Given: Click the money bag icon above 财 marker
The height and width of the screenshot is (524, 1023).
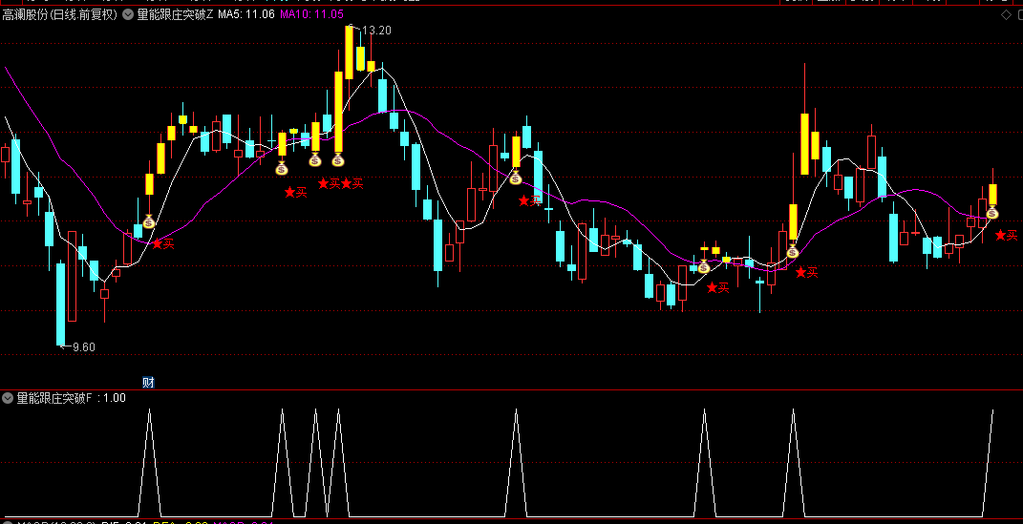Looking at the screenshot, I should 149,221.
